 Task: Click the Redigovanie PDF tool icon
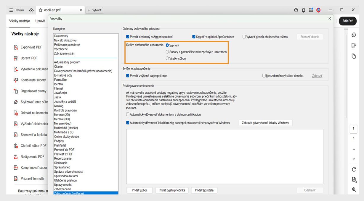(16, 157)
